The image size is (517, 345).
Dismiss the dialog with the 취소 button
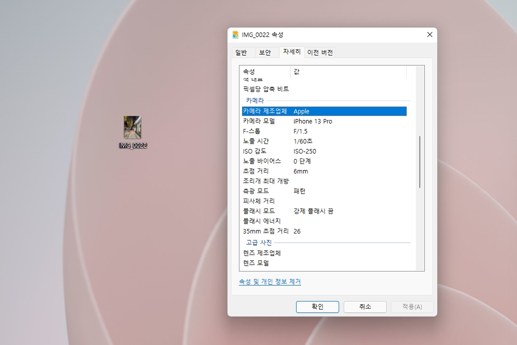365,306
